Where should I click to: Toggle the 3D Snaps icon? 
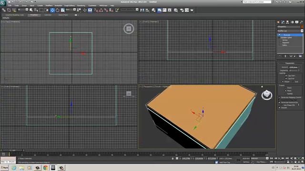pyautogui.click(x=96, y=10)
